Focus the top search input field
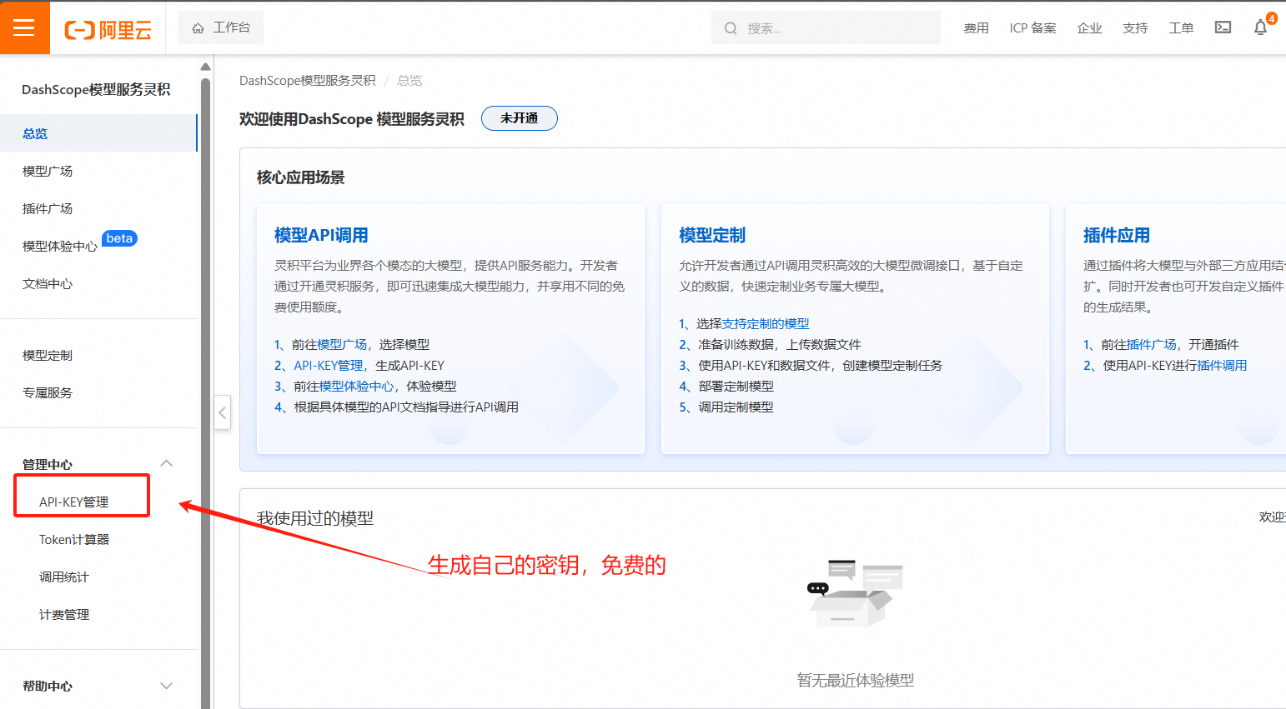 pos(826,27)
